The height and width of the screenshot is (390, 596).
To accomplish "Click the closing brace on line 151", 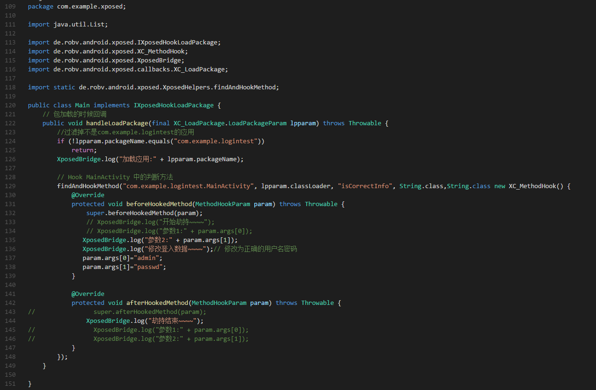I will point(30,384).
